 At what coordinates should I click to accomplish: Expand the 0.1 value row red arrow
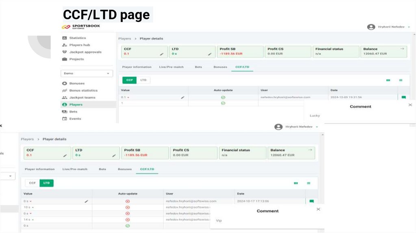128,97
